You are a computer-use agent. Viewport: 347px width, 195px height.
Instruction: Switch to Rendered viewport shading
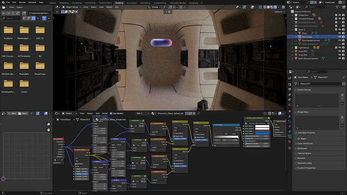point(275,7)
